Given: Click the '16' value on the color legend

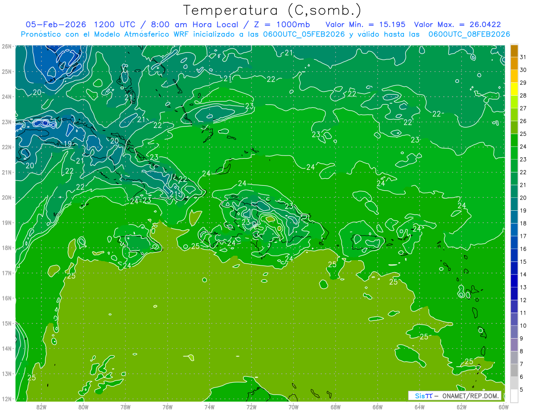Looking at the screenshot, I should (x=523, y=249).
